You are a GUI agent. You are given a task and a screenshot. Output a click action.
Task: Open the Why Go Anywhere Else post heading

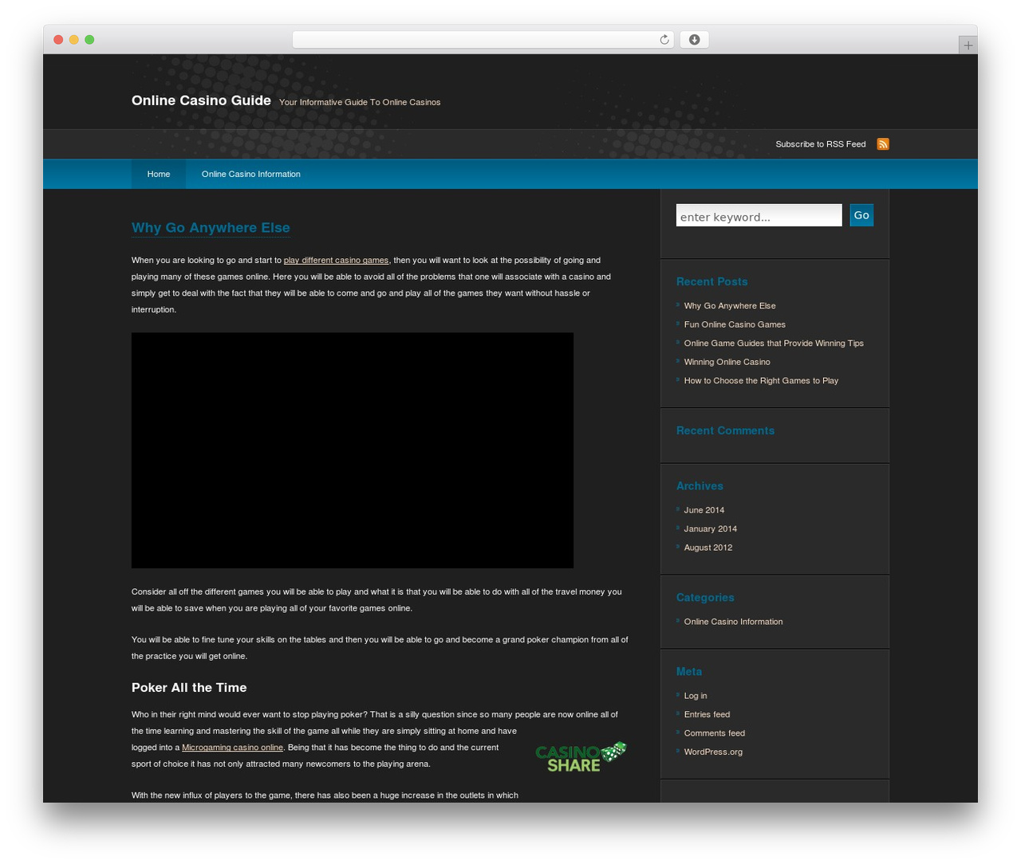[x=211, y=228]
